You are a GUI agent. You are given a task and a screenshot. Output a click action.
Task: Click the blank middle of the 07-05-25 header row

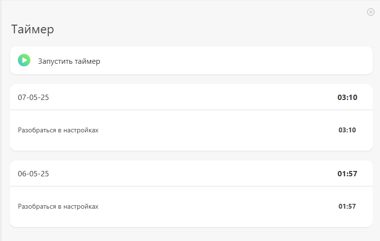click(191, 98)
